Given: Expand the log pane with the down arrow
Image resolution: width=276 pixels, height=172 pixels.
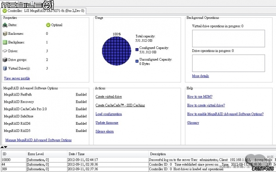Looking at the screenshot, I should tap(6, 147).
